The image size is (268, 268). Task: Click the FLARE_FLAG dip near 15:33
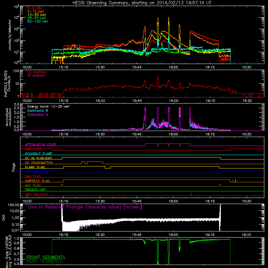point(108,168)
